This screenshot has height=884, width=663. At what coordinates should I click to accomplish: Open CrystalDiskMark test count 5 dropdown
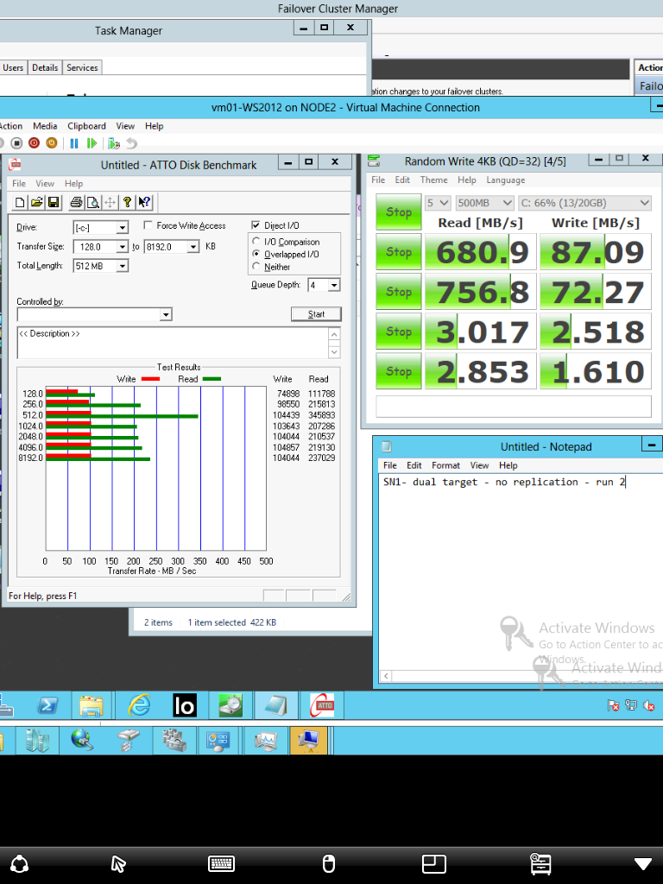click(x=438, y=203)
